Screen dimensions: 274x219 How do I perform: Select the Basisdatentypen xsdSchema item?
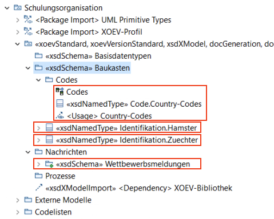point(93,56)
